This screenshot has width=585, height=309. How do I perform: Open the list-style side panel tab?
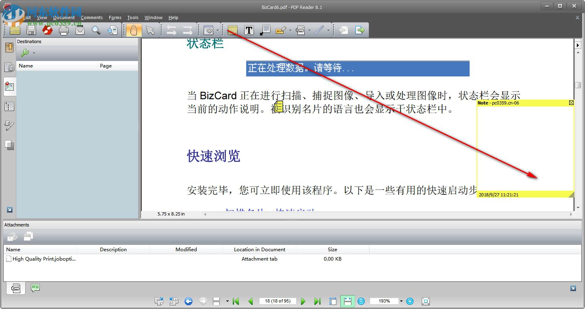[9, 106]
